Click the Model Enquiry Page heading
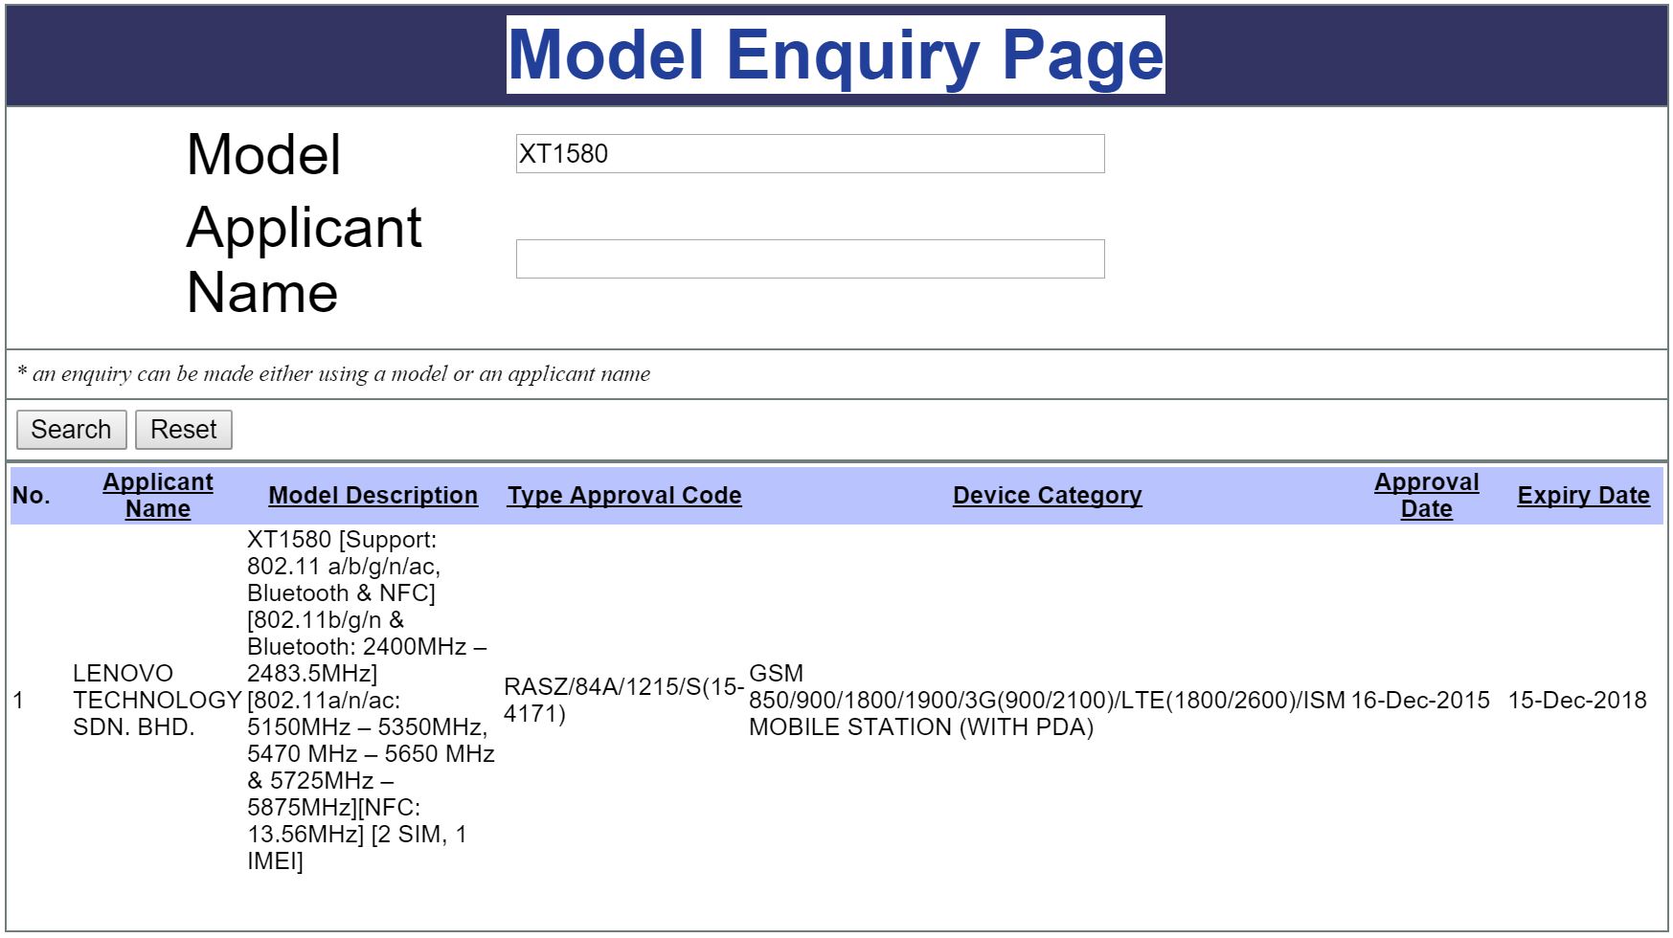Image resolution: width=1673 pixels, height=938 pixels. click(x=835, y=55)
